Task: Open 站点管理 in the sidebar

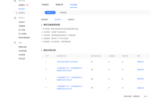Action: pos(22,55)
